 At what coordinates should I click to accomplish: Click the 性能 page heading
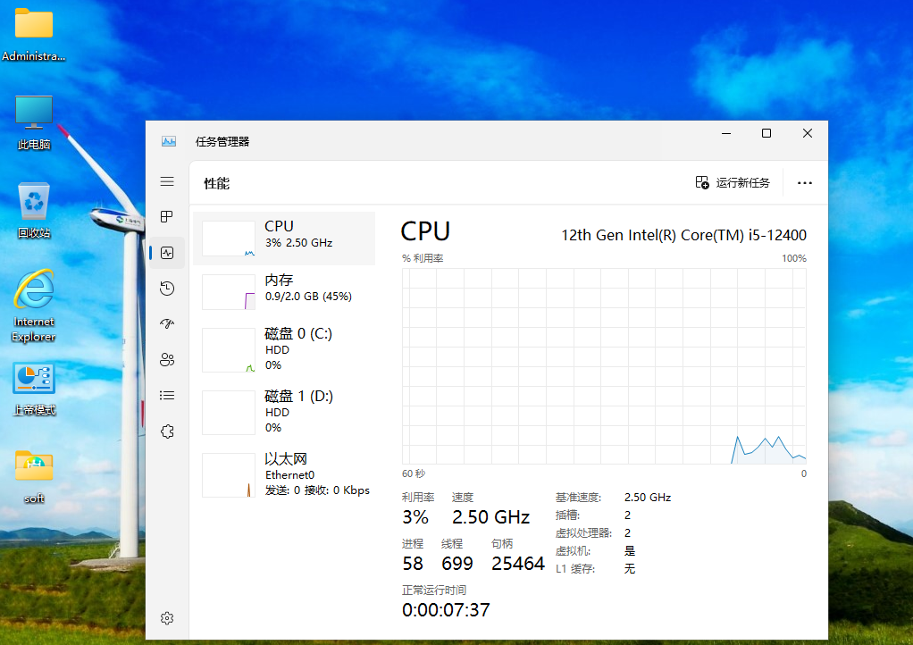(216, 184)
